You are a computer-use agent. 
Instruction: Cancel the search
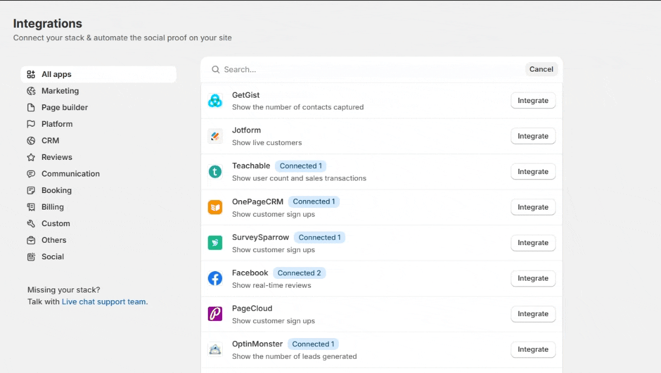[x=541, y=69]
